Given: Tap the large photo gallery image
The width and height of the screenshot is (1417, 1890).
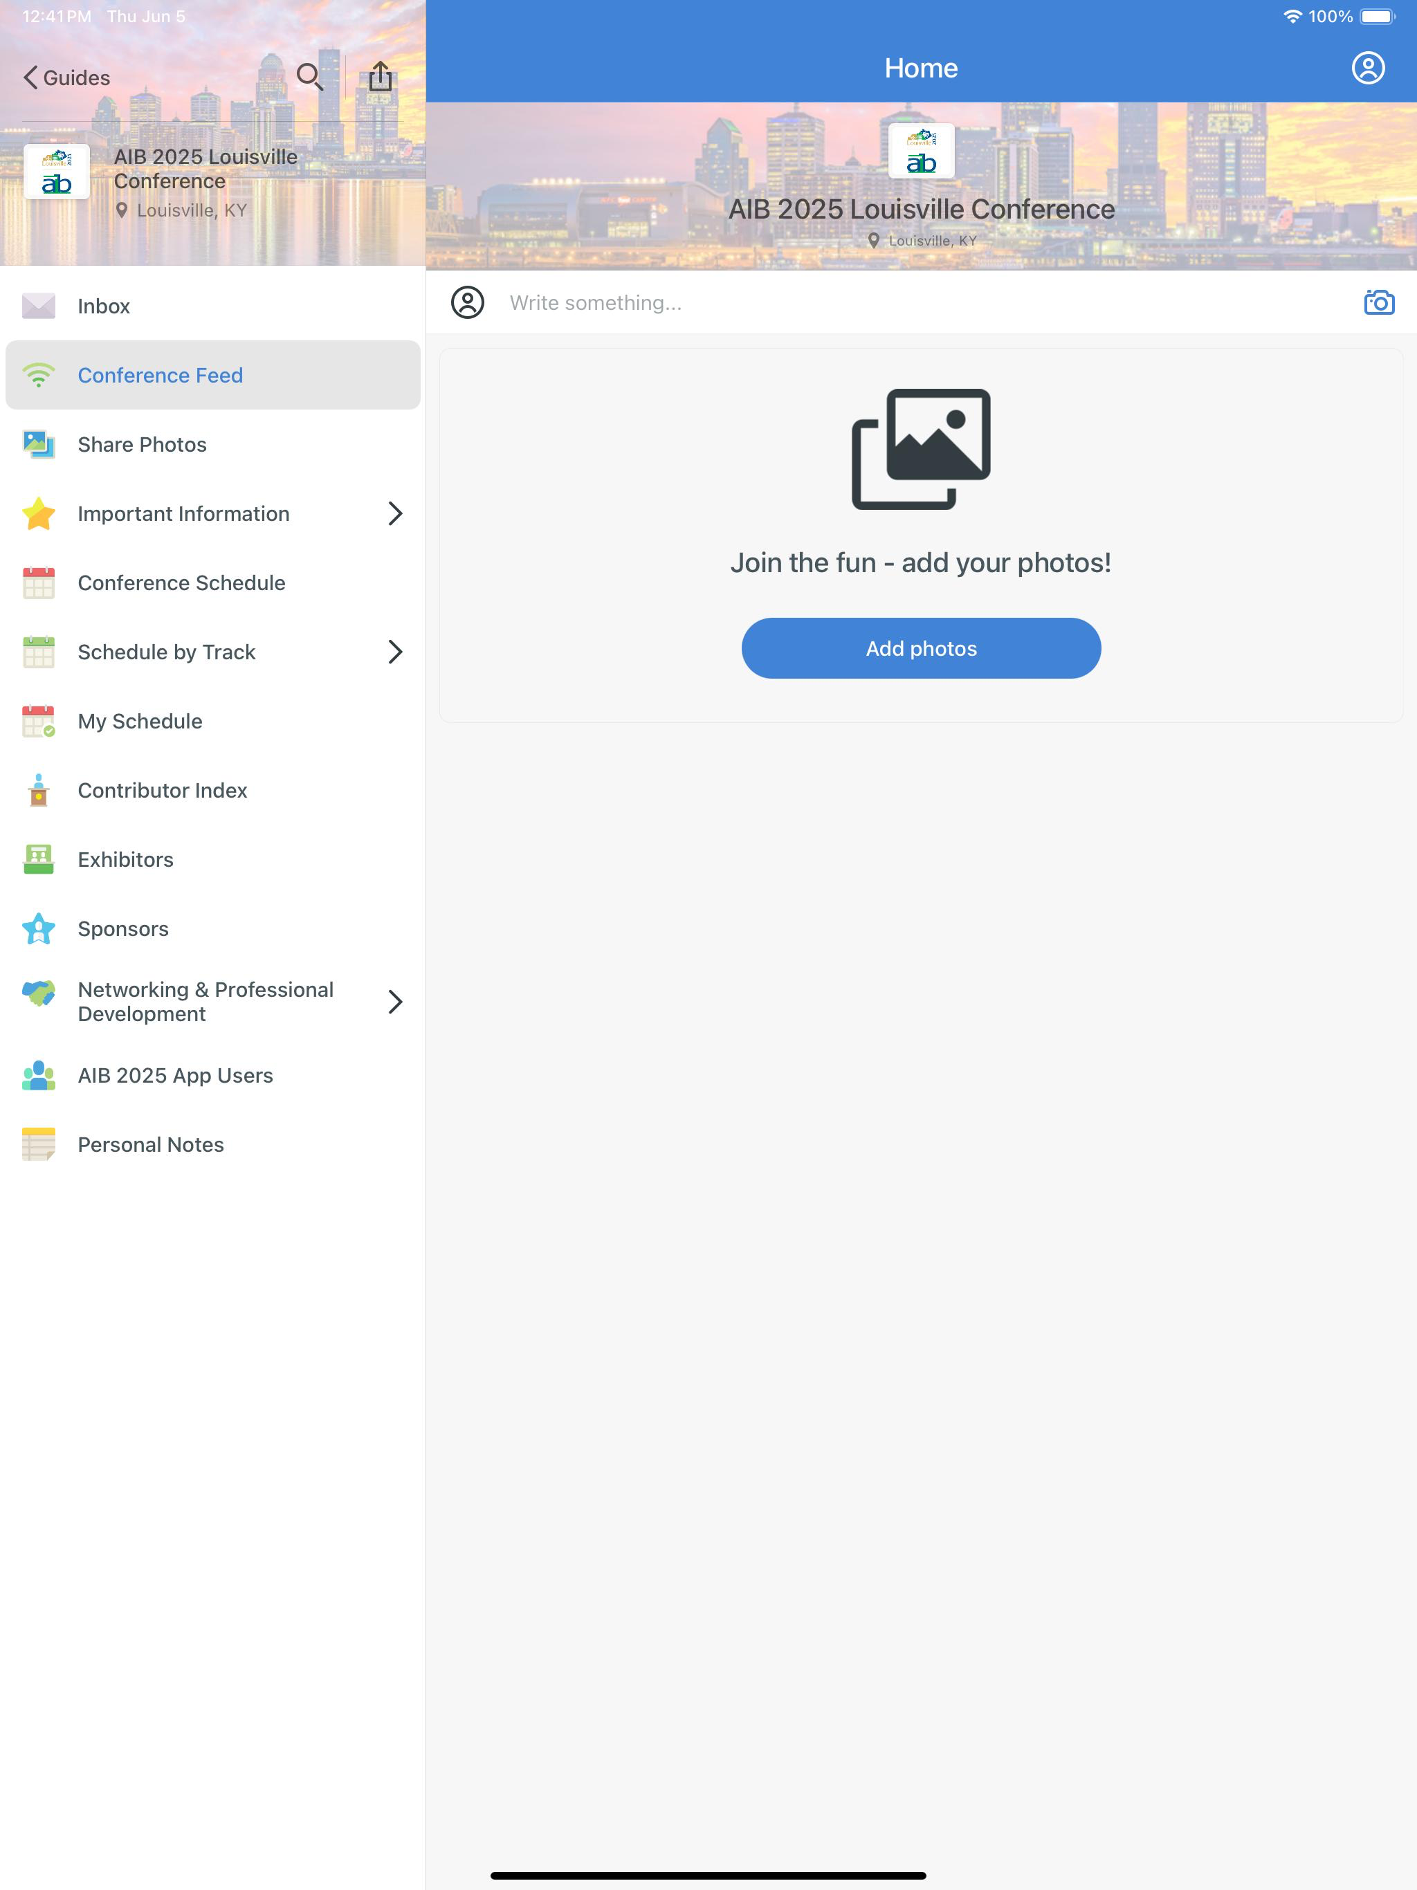Looking at the screenshot, I should pyautogui.click(x=920, y=448).
